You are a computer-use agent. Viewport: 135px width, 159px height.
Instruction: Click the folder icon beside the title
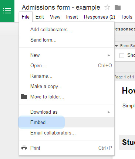118,7
